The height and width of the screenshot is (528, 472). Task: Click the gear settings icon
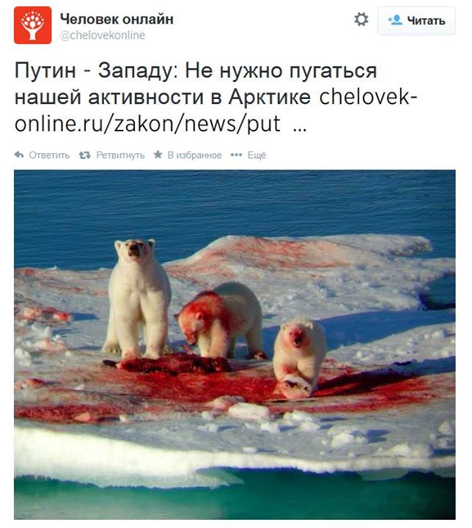pyautogui.click(x=361, y=20)
